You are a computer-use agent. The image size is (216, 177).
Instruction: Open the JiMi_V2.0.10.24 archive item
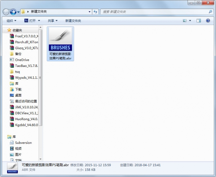pos(24,107)
